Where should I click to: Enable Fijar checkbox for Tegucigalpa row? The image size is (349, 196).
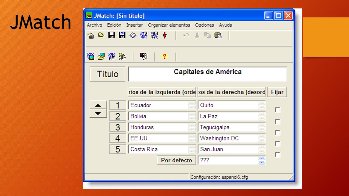[x=278, y=133]
